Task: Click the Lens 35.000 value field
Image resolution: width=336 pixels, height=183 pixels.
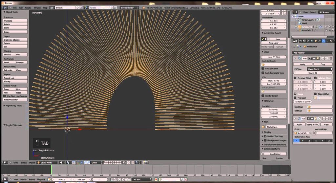Action: coord(274,57)
